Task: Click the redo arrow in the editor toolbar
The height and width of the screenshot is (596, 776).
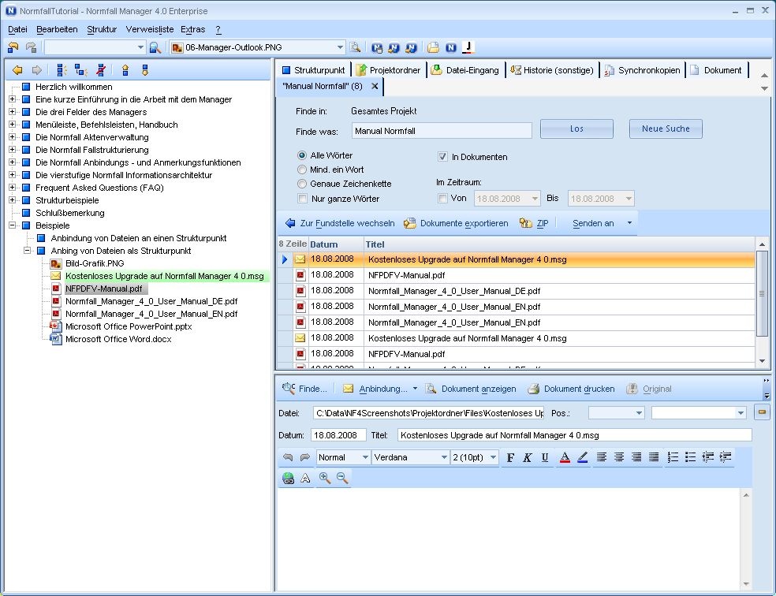Action: pos(305,457)
